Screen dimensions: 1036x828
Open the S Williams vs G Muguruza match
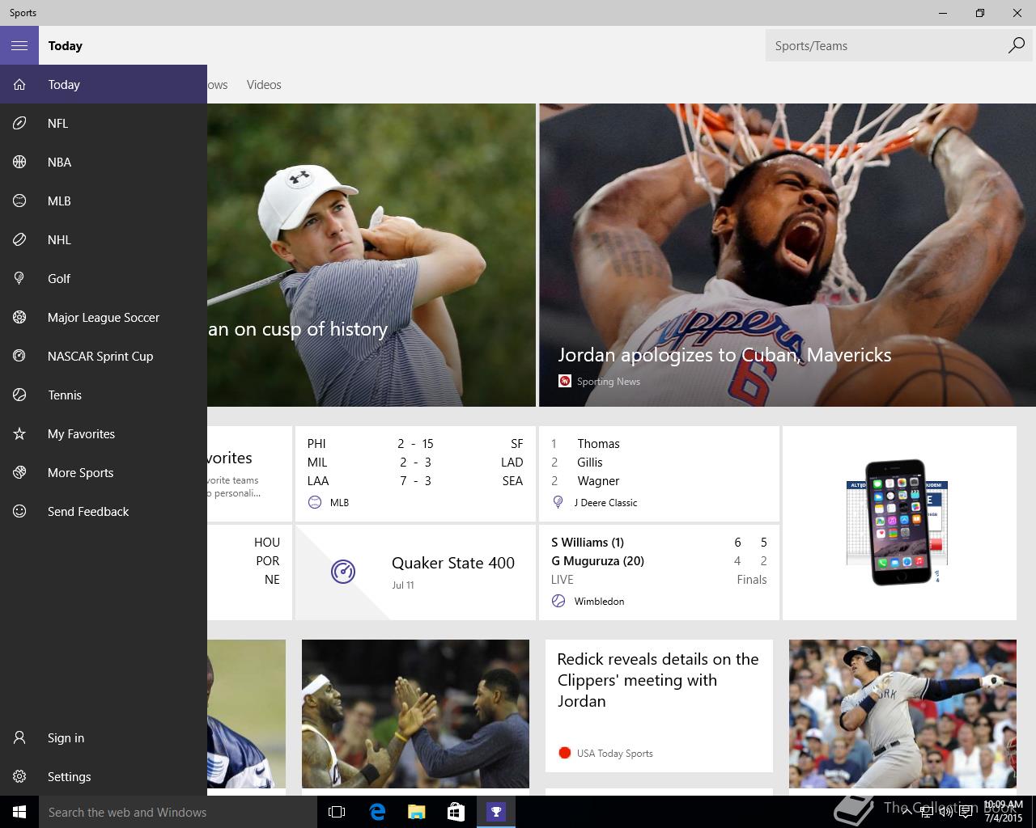tap(659, 572)
